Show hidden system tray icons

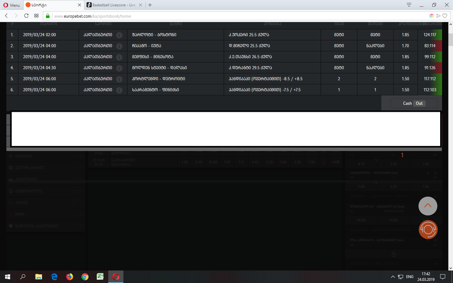(x=393, y=277)
